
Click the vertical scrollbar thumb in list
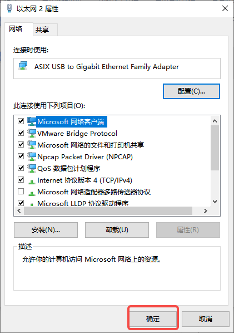(215, 148)
